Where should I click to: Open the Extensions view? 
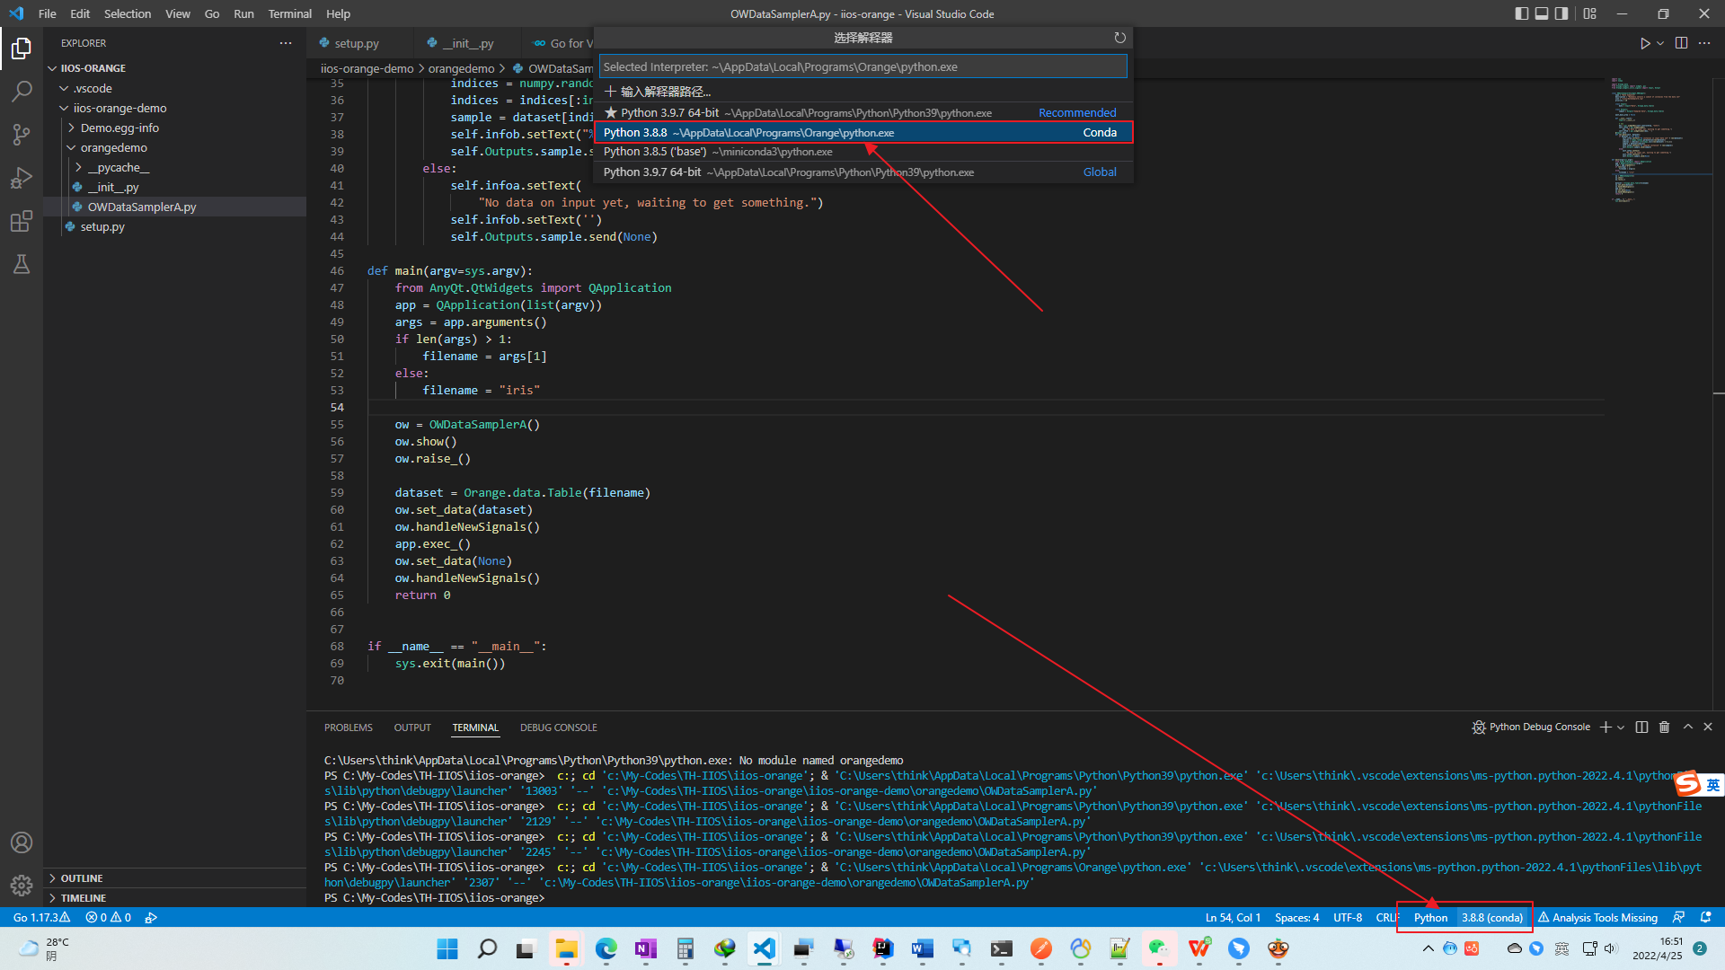(x=22, y=221)
